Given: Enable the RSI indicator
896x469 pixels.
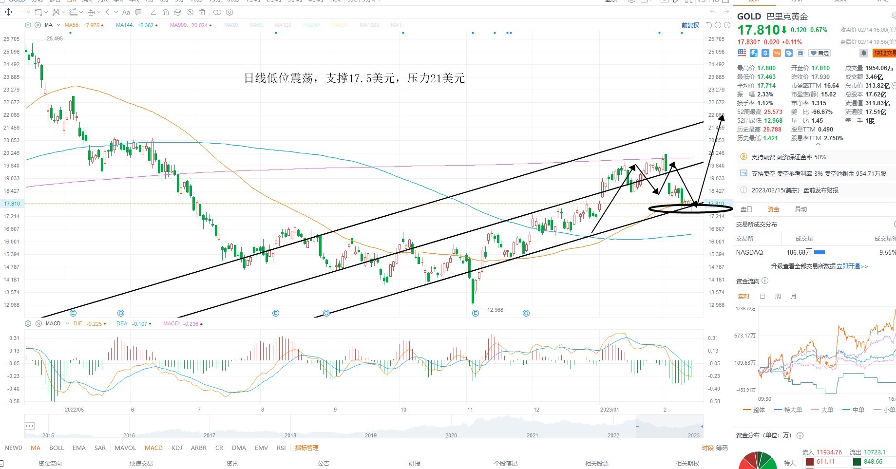Looking at the screenshot, I should tap(281, 448).
